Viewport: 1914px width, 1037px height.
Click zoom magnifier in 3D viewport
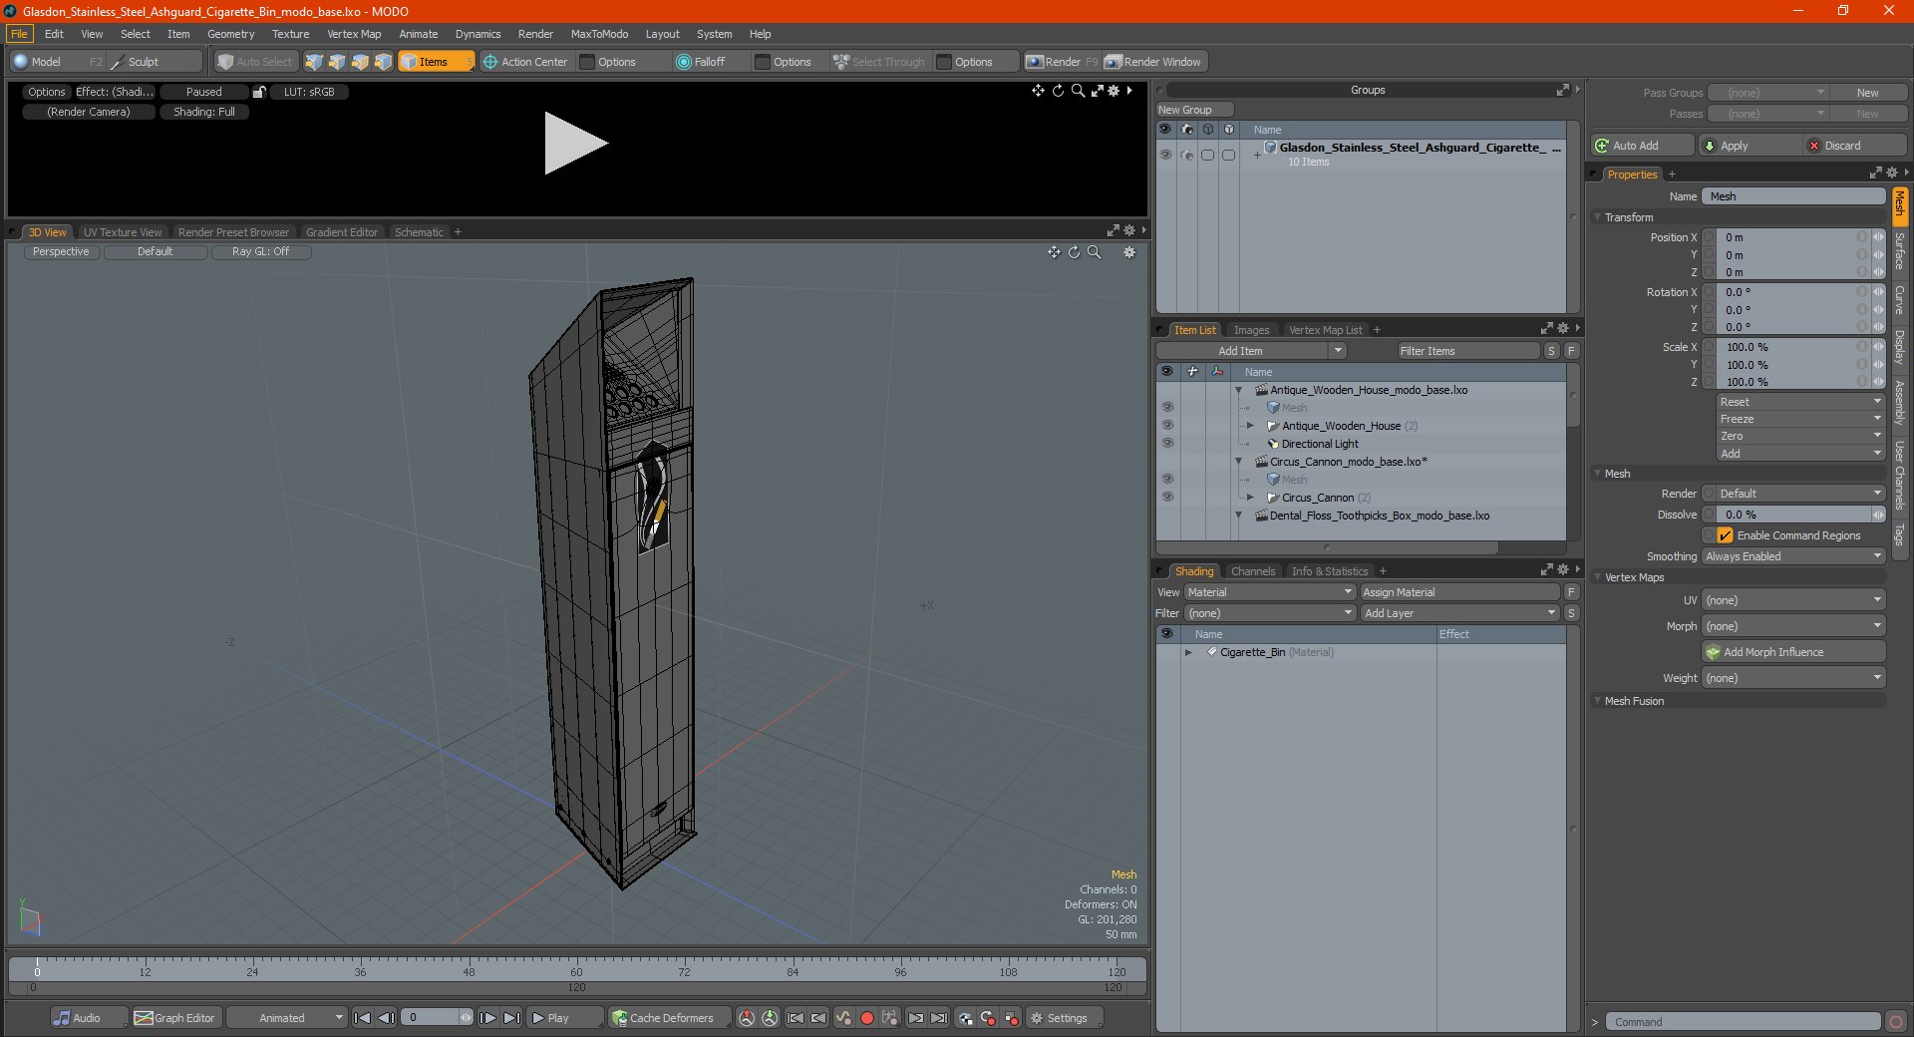(1094, 252)
